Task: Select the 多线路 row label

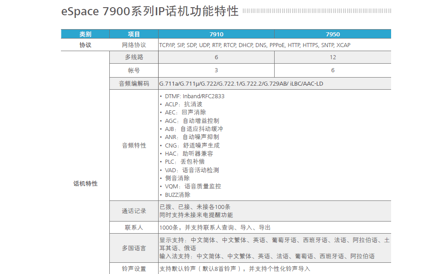Action: click(x=134, y=57)
